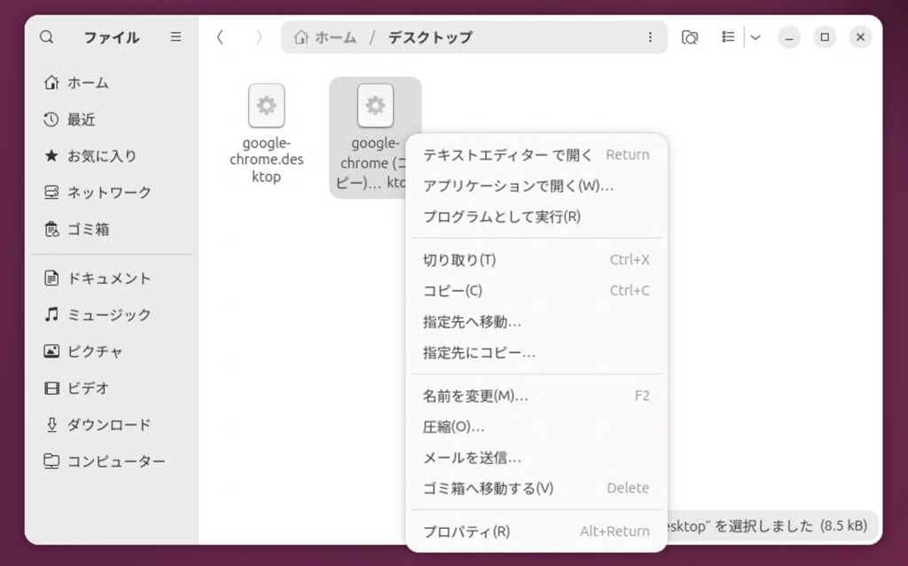Image resolution: width=908 pixels, height=566 pixels.
Task: Select the google-chrome.desktop file
Action: [266, 133]
